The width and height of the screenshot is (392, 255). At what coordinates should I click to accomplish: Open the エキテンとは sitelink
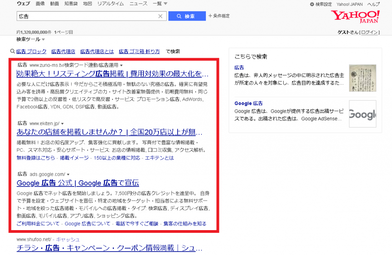click(159, 158)
